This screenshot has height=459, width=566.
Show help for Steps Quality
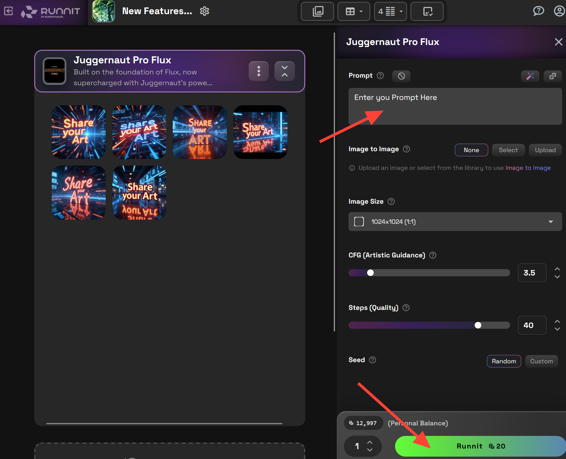(406, 308)
